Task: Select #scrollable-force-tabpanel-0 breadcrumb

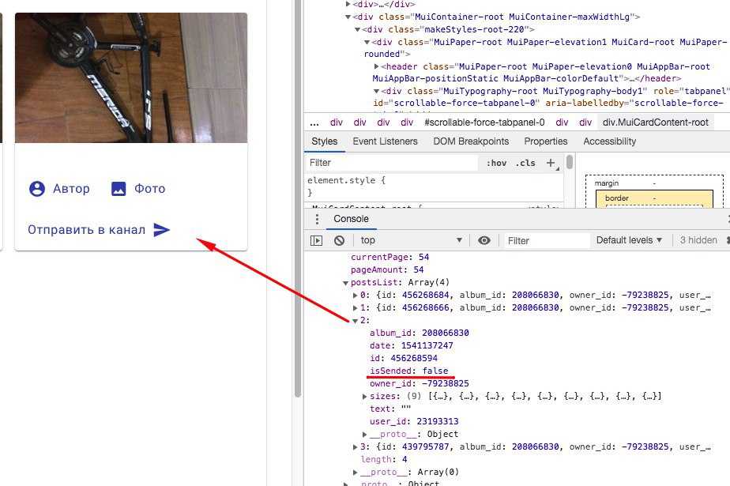Action: pyautogui.click(x=484, y=122)
